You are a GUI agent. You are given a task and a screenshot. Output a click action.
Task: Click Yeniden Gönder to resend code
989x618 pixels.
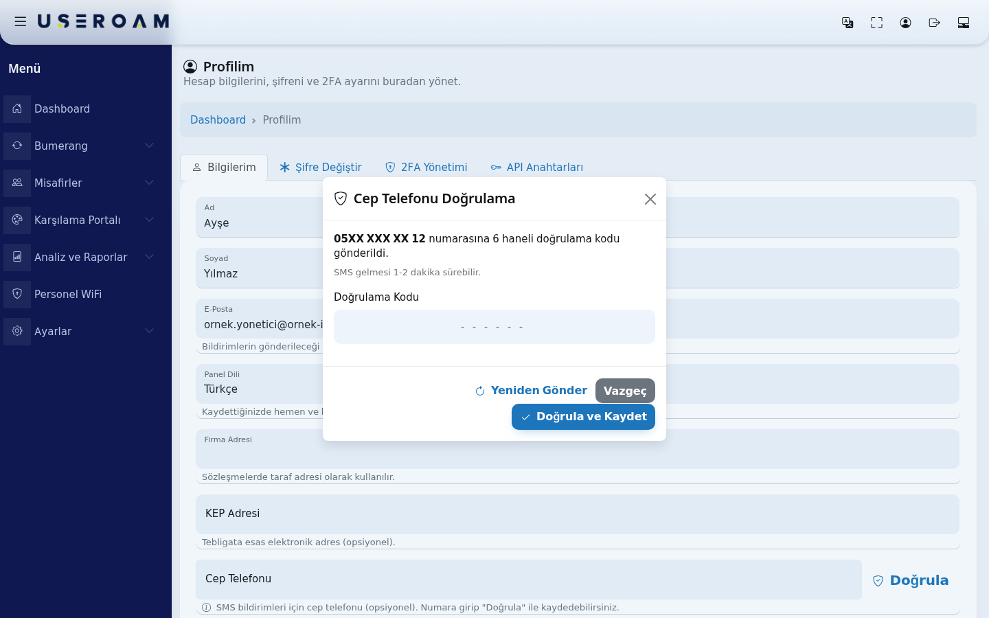(x=531, y=391)
